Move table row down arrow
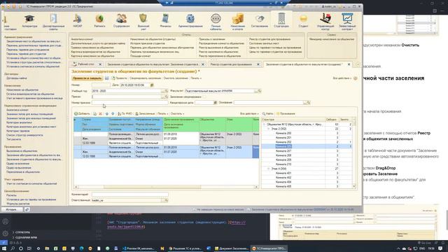Viewport: 448px width, 252px height. tap(113, 113)
